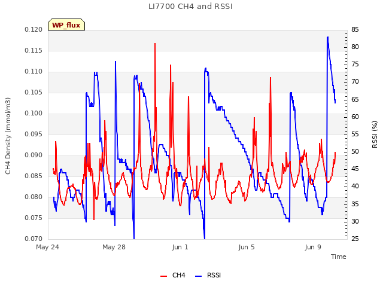Toggle the CH4 legend entry
The width and height of the screenshot is (383, 287).
pyautogui.click(x=173, y=275)
